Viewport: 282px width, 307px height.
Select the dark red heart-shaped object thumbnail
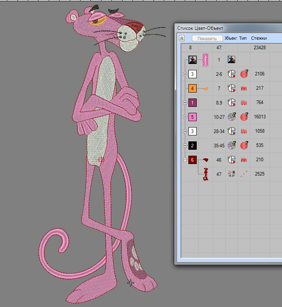tap(205, 160)
